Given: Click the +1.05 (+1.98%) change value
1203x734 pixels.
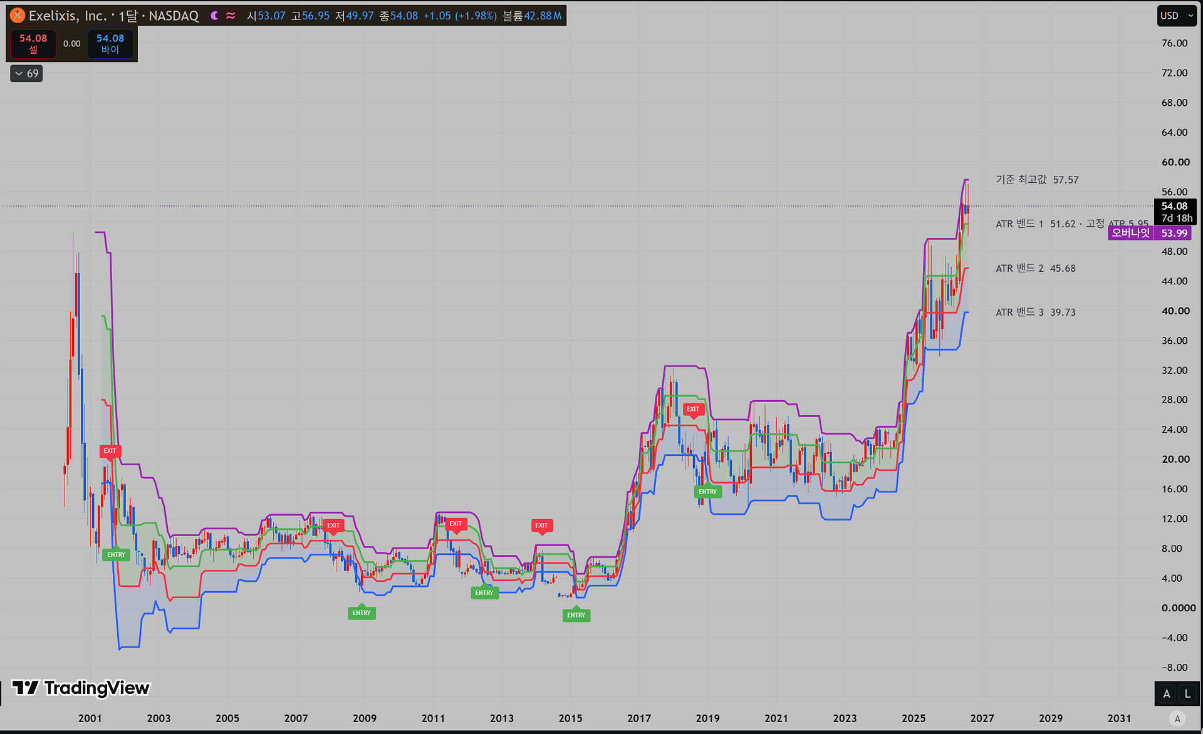Looking at the screenshot, I should pyautogui.click(x=460, y=16).
